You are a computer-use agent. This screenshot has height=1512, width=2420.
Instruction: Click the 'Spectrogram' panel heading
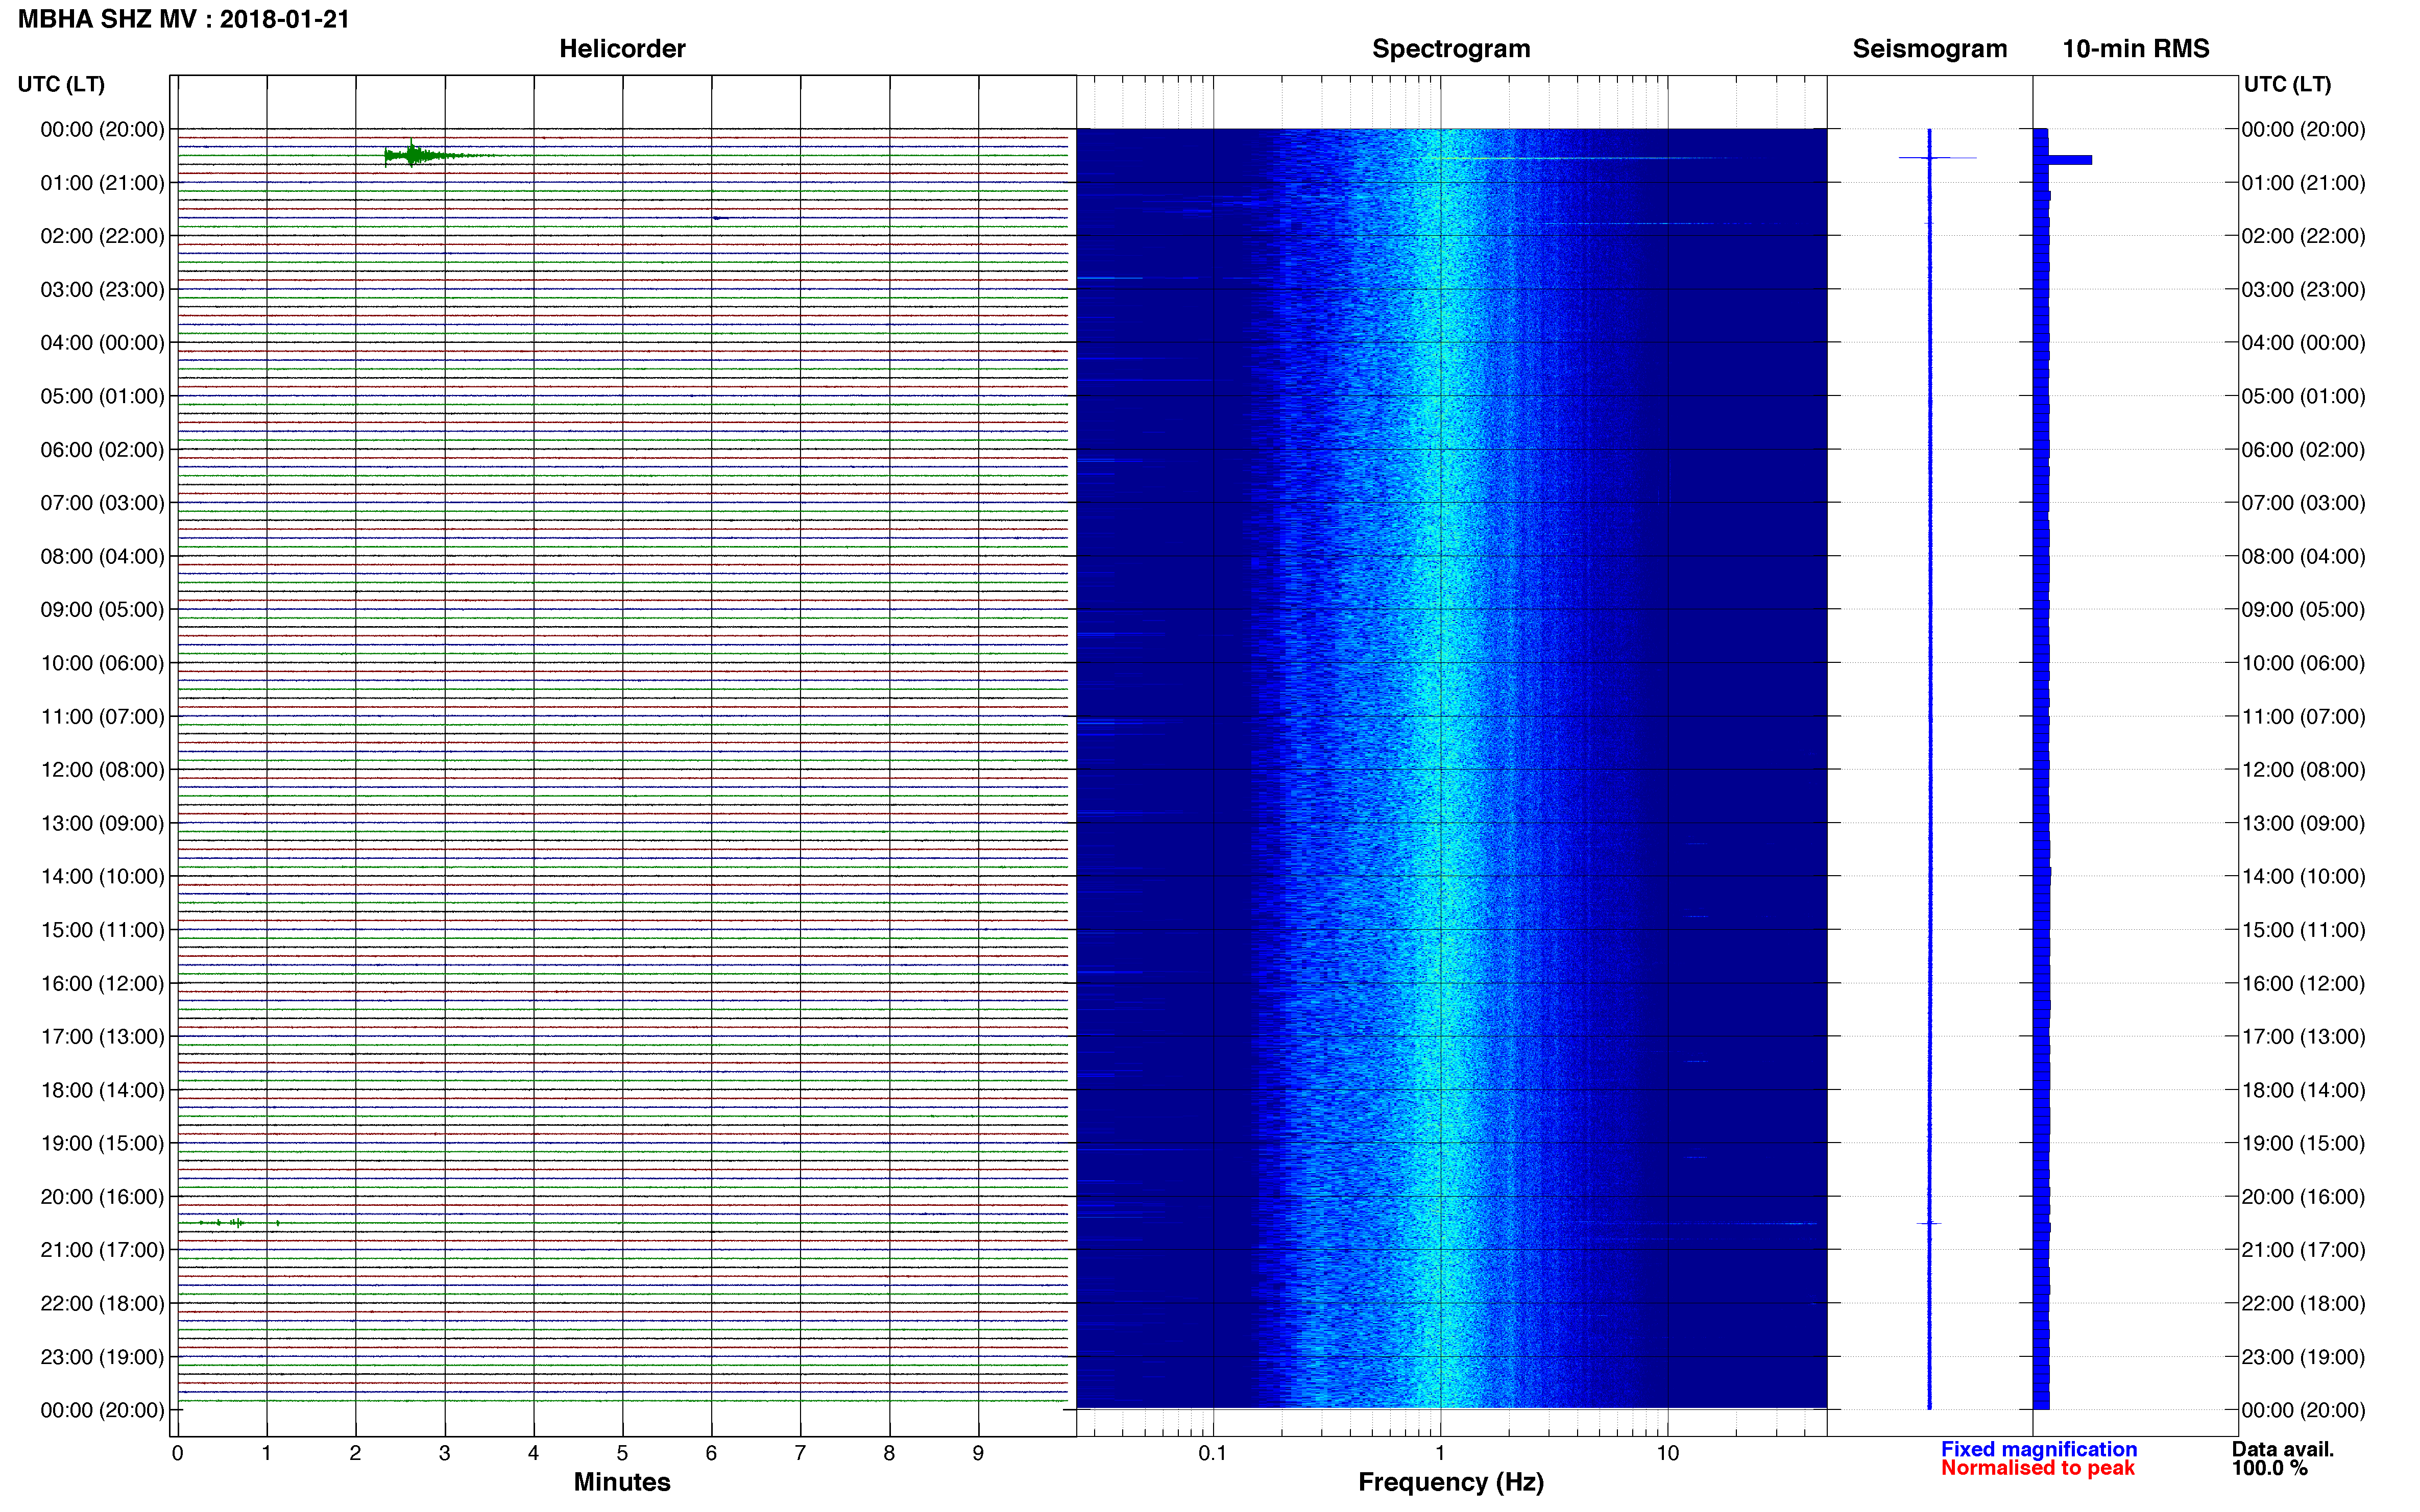pyautogui.click(x=1450, y=49)
